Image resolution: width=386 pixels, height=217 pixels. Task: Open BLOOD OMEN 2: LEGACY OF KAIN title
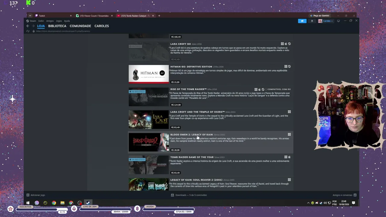[x=191, y=134]
